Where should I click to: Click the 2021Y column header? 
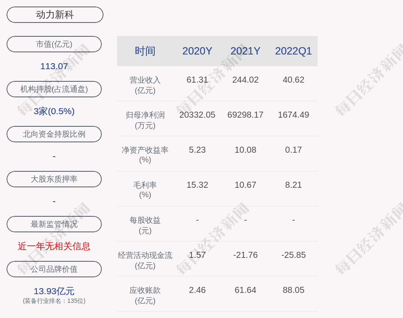(245, 51)
